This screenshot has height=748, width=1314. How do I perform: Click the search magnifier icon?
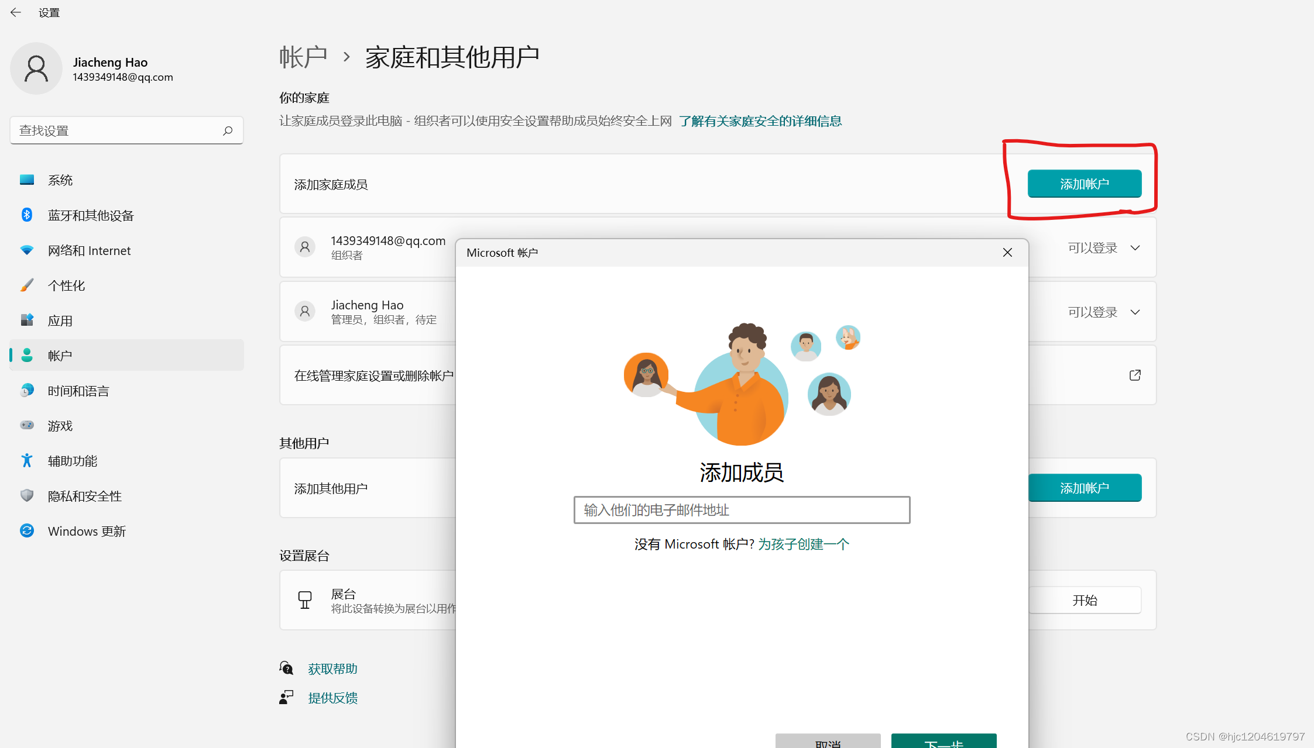228,130
